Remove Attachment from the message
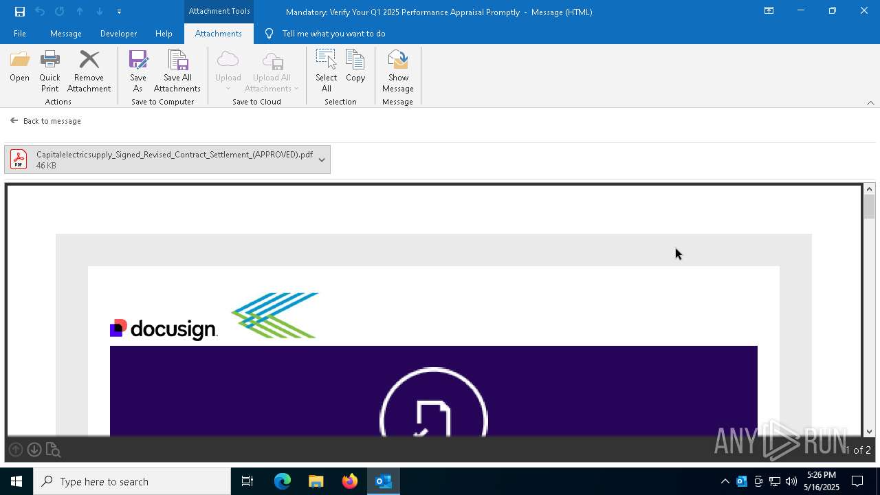The height and width of the screenshot is (495, 880). 89,71
